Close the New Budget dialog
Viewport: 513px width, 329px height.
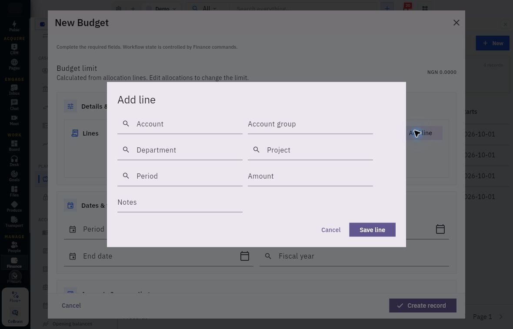tap(456, 23)
